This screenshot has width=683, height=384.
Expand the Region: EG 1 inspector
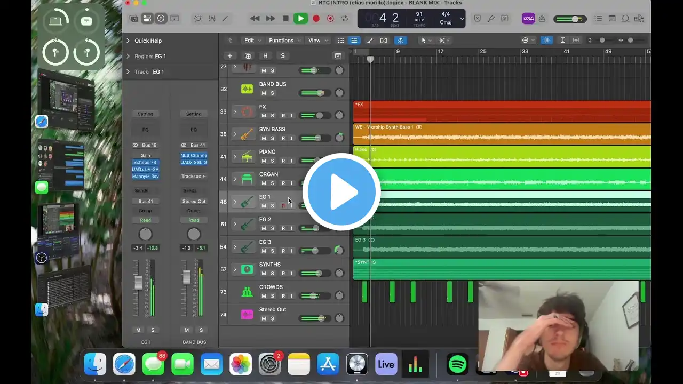coord(128,56)
